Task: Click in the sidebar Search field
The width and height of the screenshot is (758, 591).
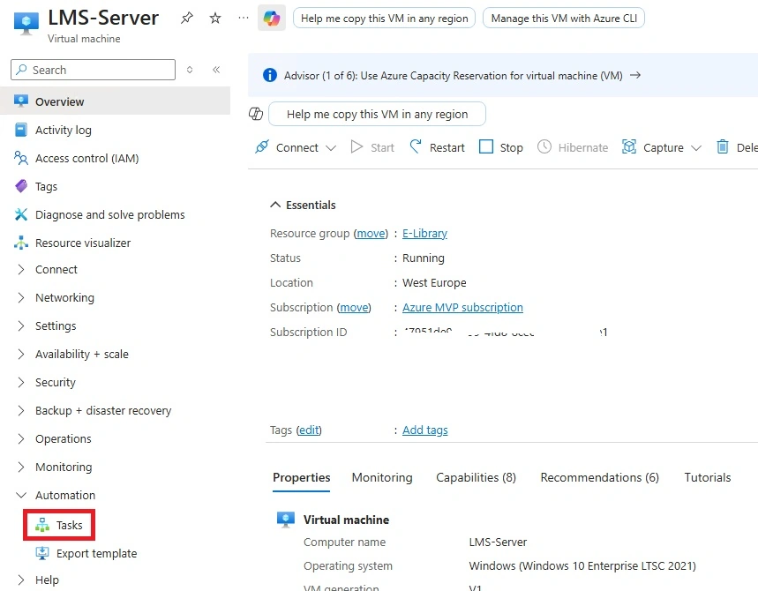Action: click(93, 70)
